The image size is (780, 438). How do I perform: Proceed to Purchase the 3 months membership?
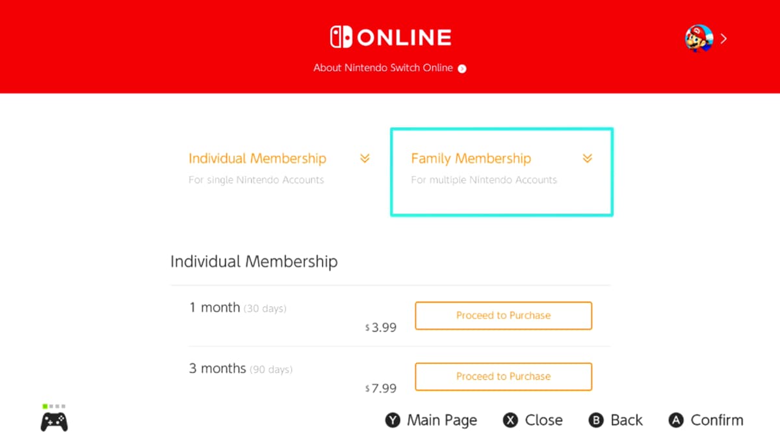[502, 376]
